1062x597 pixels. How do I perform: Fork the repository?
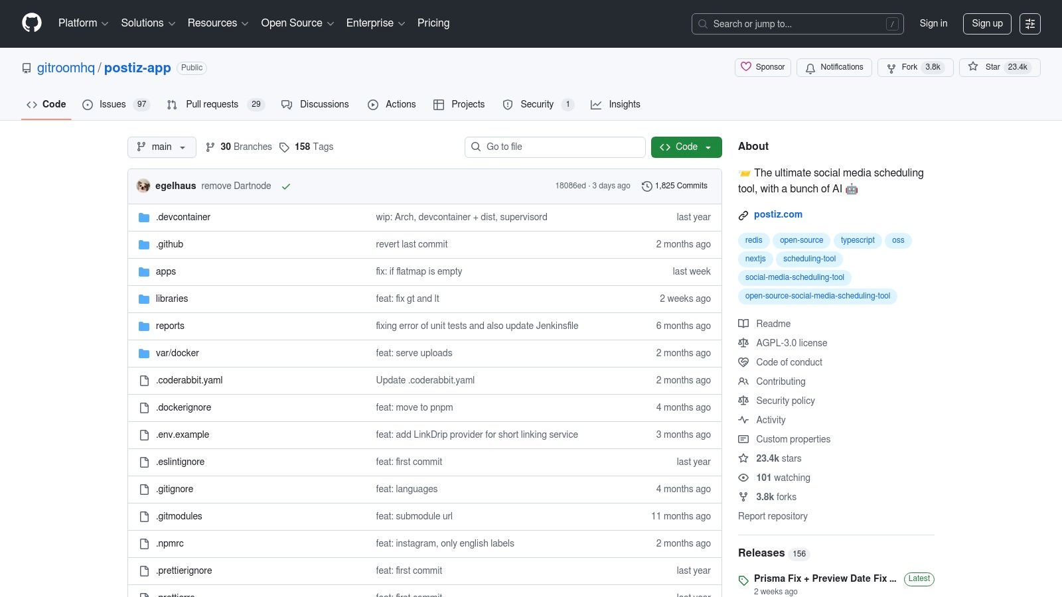pos(915,67)
